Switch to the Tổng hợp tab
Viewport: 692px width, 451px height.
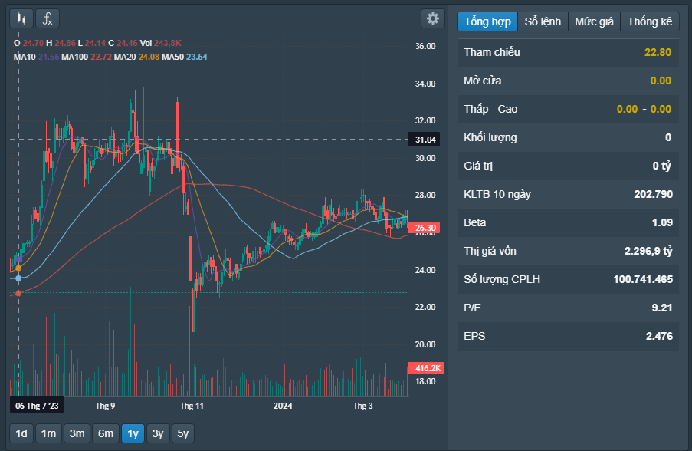pos(487,21)
